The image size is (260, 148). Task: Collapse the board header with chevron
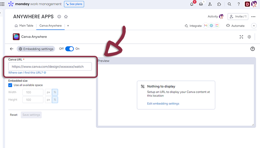254,26
